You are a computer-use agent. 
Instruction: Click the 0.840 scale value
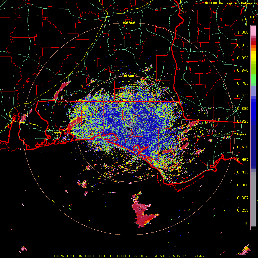click(243, 71)
